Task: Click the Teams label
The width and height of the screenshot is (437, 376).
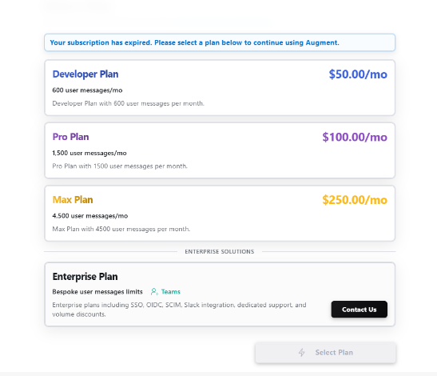Action: click(170, 292)
